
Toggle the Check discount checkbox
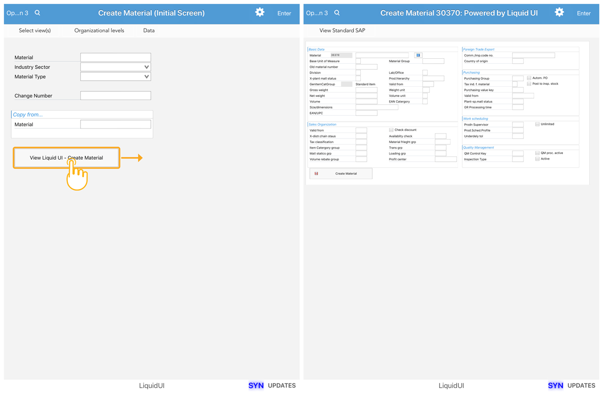tap(391, 130)
